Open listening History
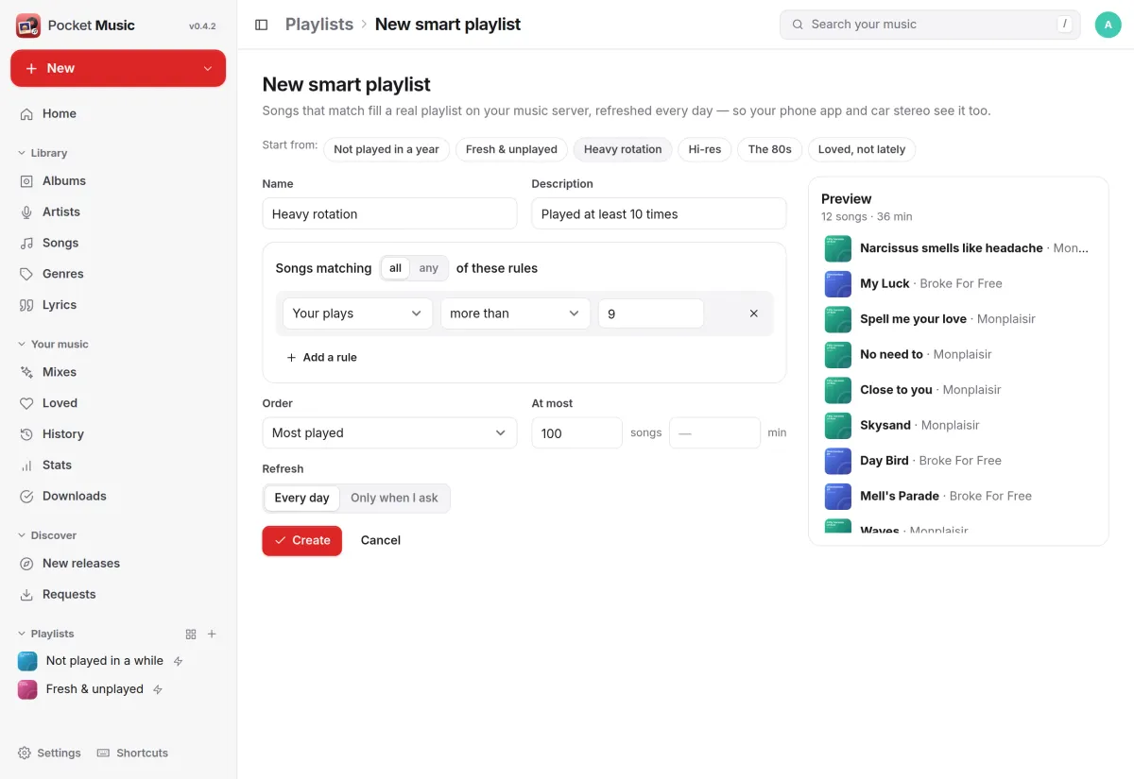Image resolution: width=1134 pixels, height=779 pixels. click(x=118, y=434)
